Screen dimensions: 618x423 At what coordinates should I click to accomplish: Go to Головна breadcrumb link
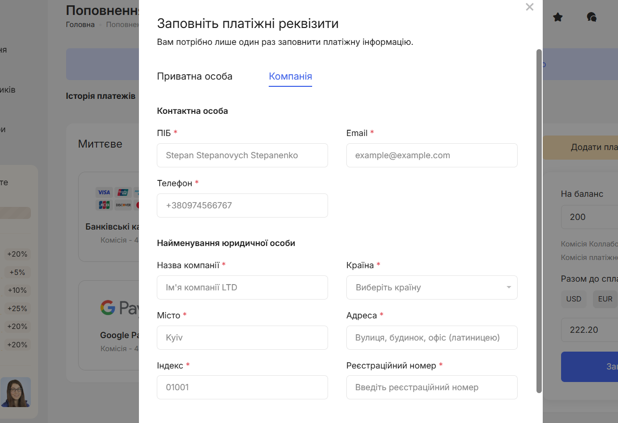pos(80,25)
